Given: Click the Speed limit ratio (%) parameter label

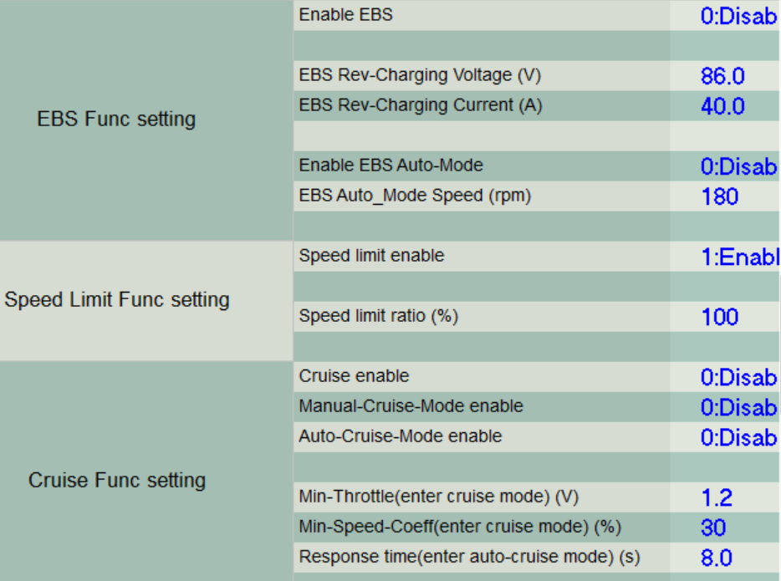Looking at the screenshot, I should point(379,317).
